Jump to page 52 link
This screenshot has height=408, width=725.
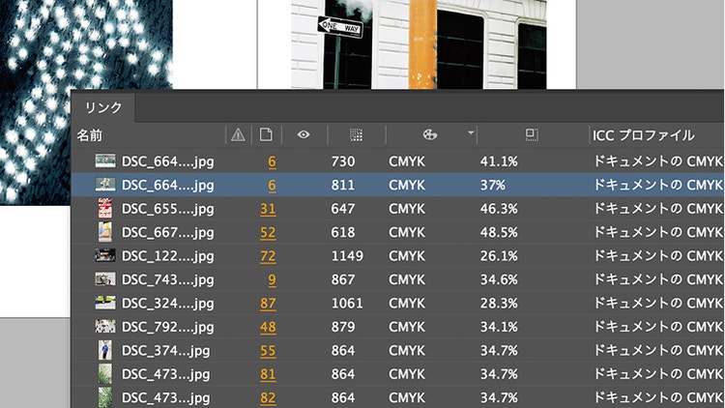point(268,233)
